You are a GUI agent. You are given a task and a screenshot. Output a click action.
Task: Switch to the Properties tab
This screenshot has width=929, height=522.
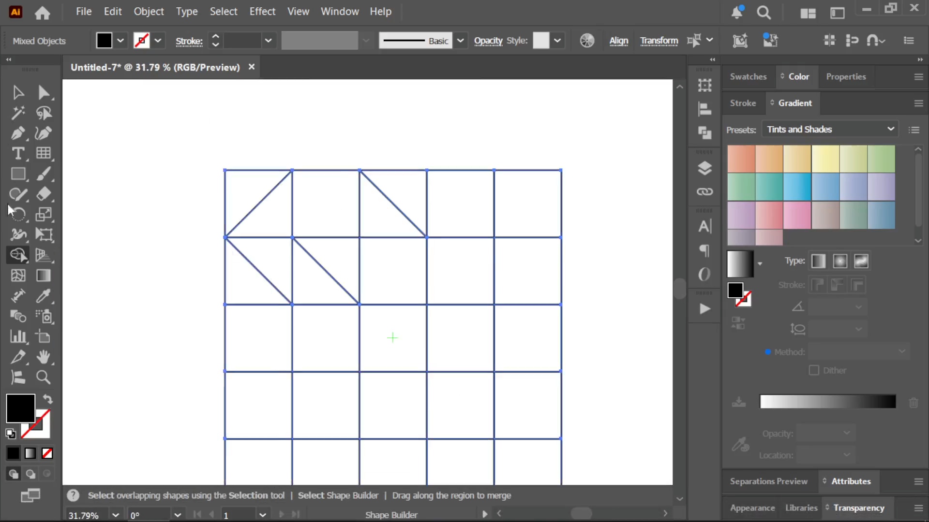(846, 76)
